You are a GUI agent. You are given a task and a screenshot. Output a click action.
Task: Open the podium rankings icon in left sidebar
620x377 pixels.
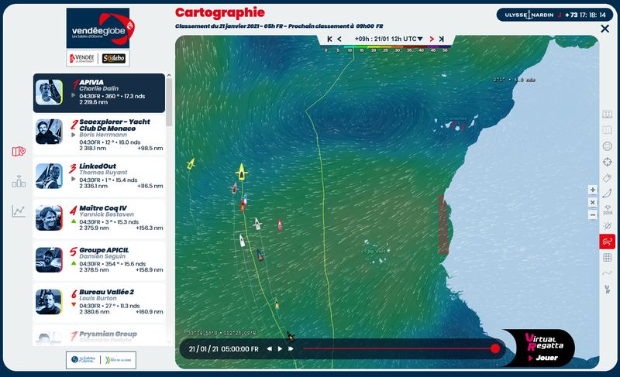click(19, 182)
